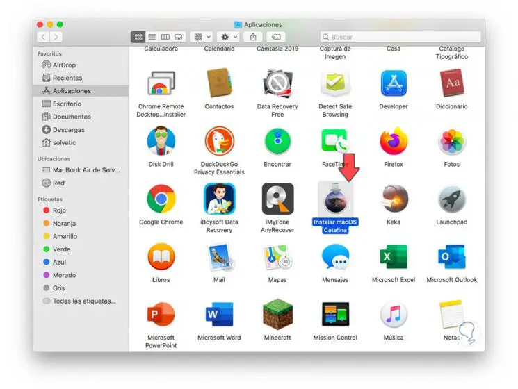Select the Microsoft Excel icon
Screen dimensions: 518x389
tap(394, 256)
